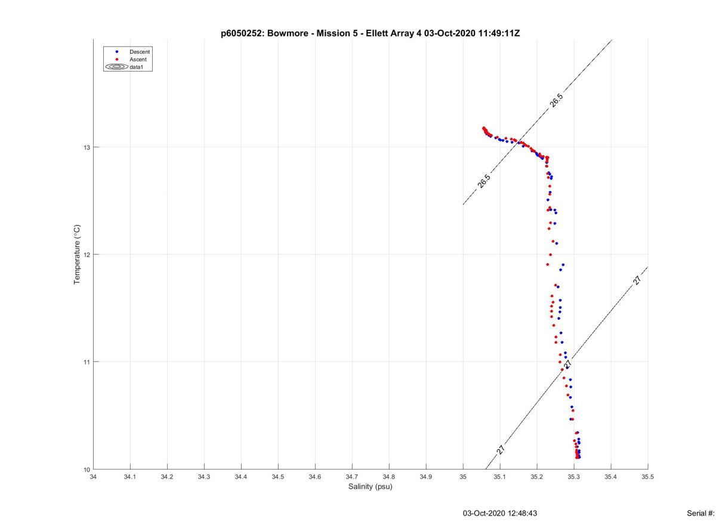Click the x-axis tick label '35.3'
The height and width of the screenshot is (528, 716).
point(574,477)
